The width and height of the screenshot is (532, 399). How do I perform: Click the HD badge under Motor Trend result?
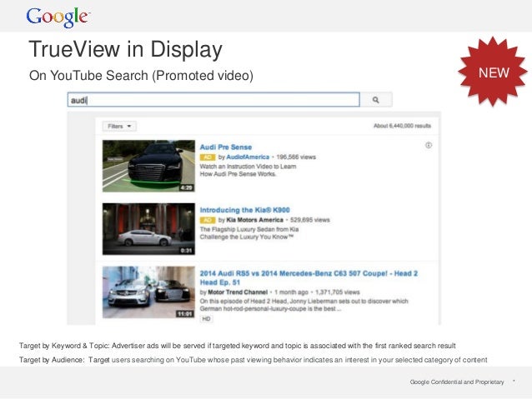coord(206,319)
